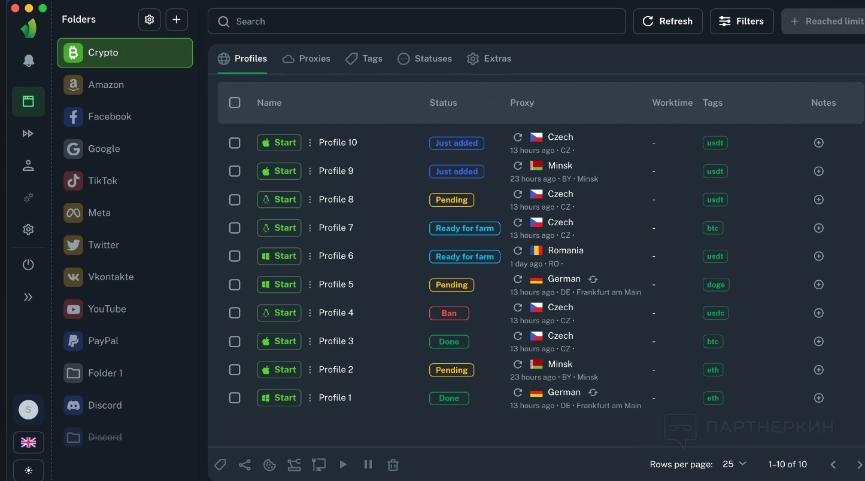Click the power icon in left sidebar

click(28, 265)
